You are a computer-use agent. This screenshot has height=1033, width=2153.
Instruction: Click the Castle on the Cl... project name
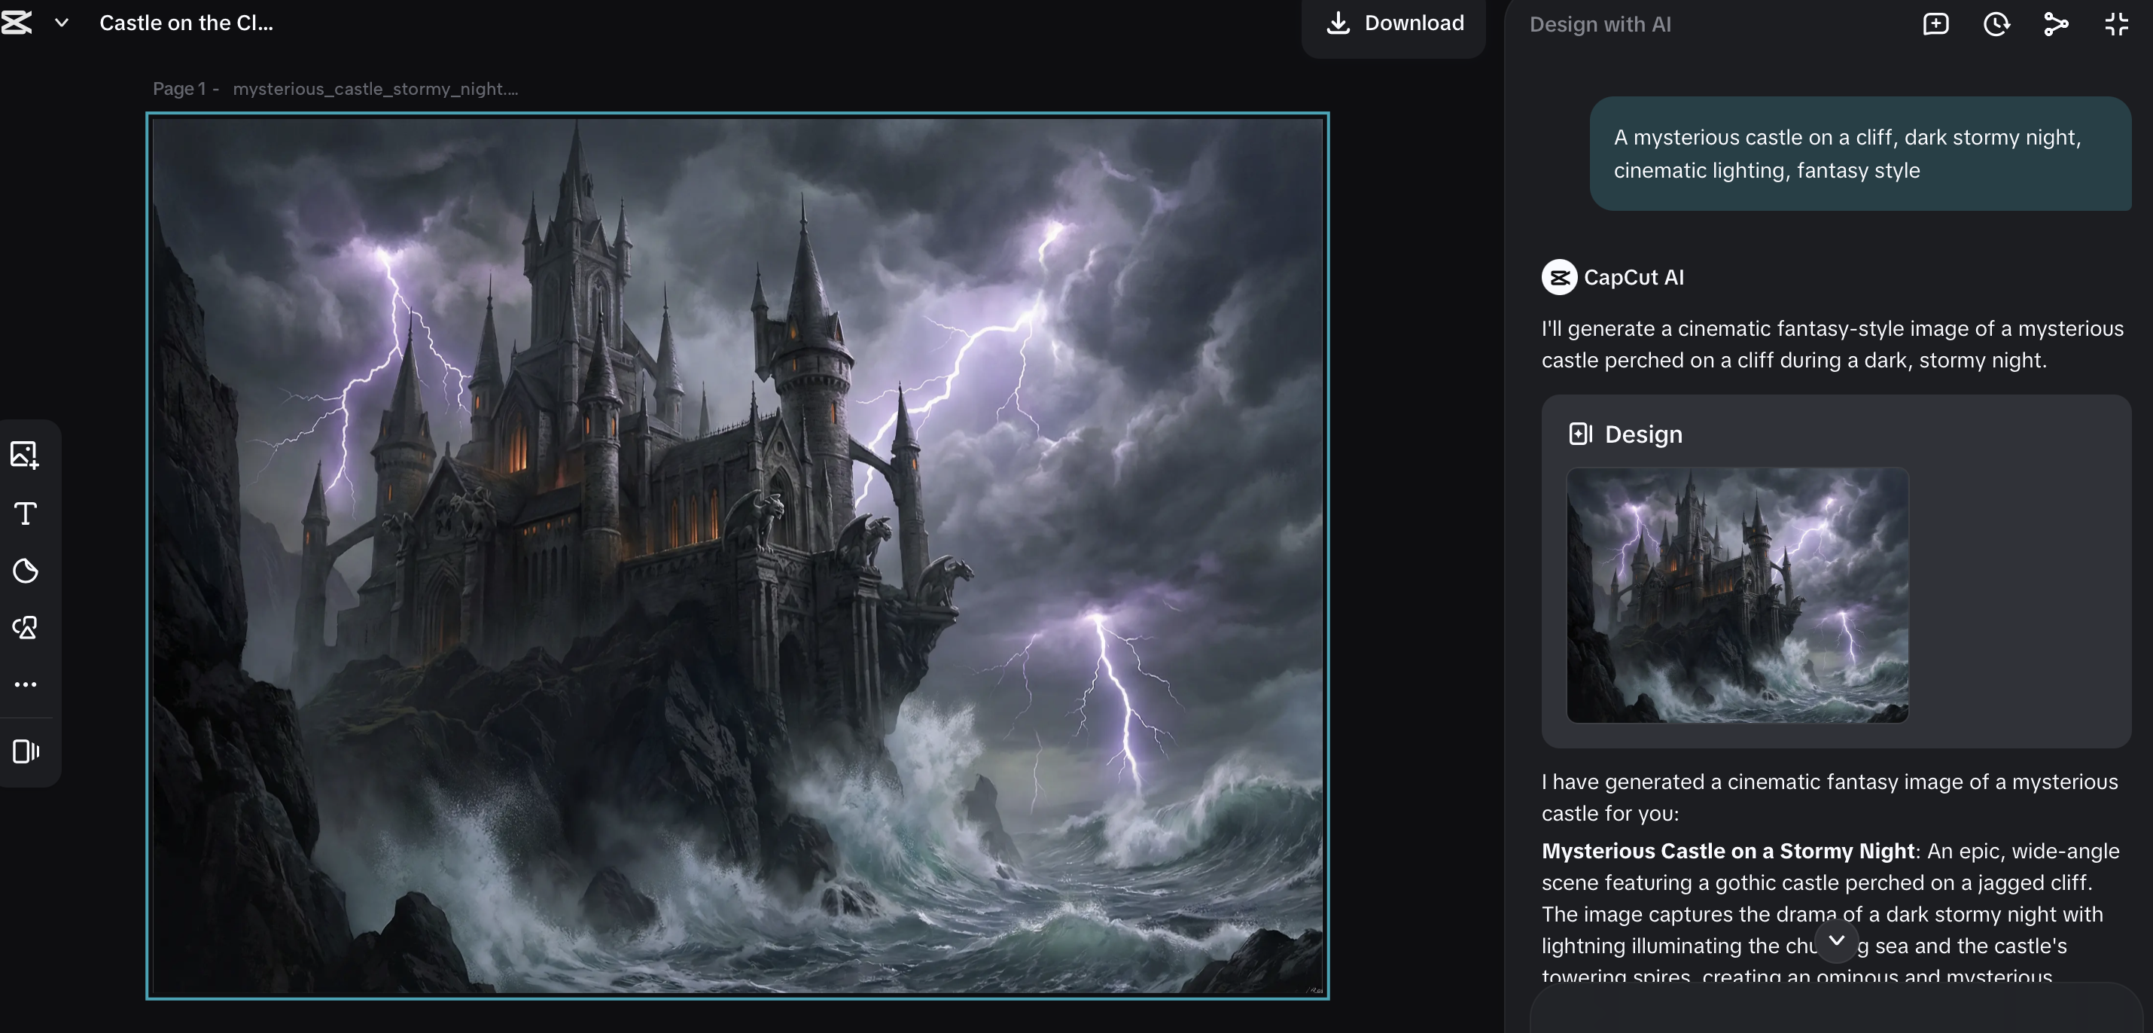[x=185, y=23]
